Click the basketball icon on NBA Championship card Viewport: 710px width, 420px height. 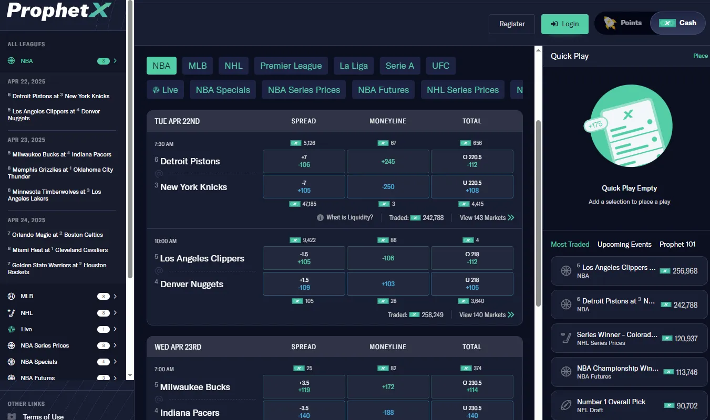pos(566,372)
